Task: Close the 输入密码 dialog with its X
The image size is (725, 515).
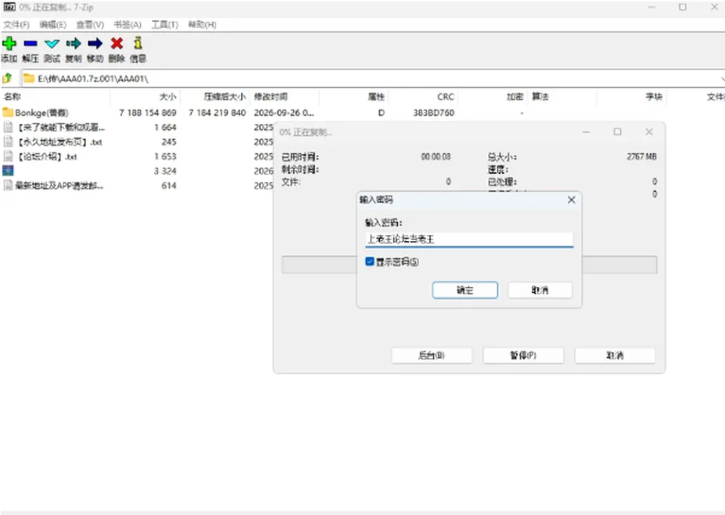Action: (x=572, y=199)
